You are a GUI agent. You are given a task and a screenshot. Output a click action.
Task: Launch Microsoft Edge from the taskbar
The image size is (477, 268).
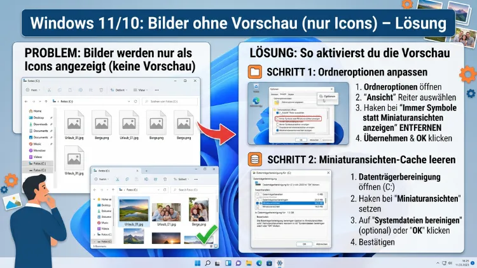pyautogui.click(x=259, y=263)
